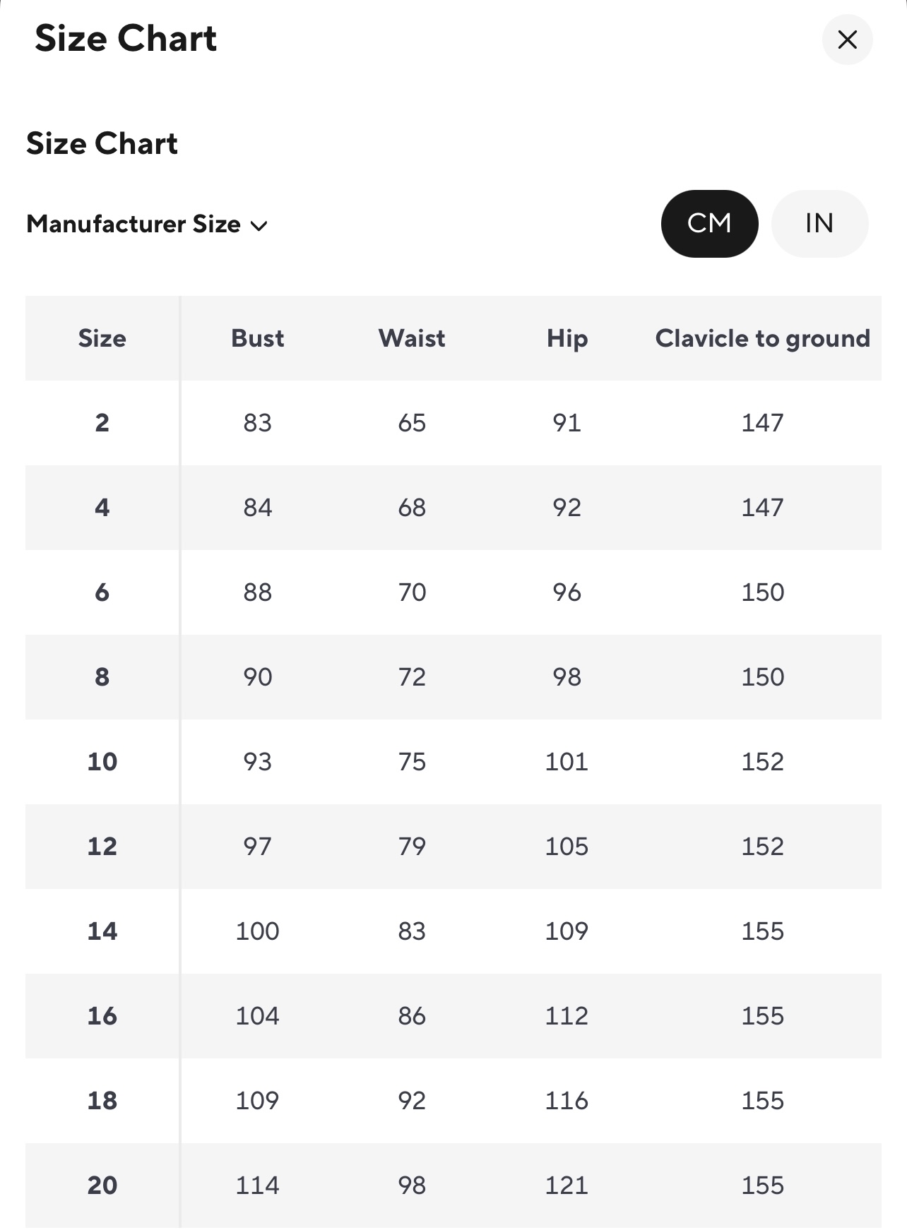Click bust value 100 for size 14
This screenshot has width=907, height=1230.
tap(257, 931)
